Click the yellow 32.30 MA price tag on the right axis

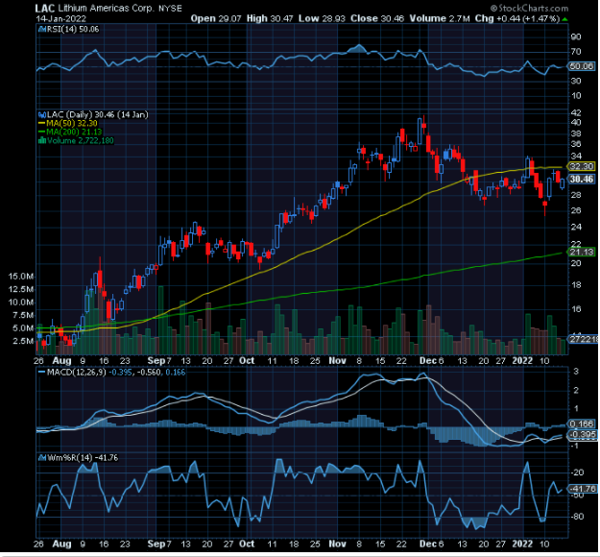(x=582, y=166)
